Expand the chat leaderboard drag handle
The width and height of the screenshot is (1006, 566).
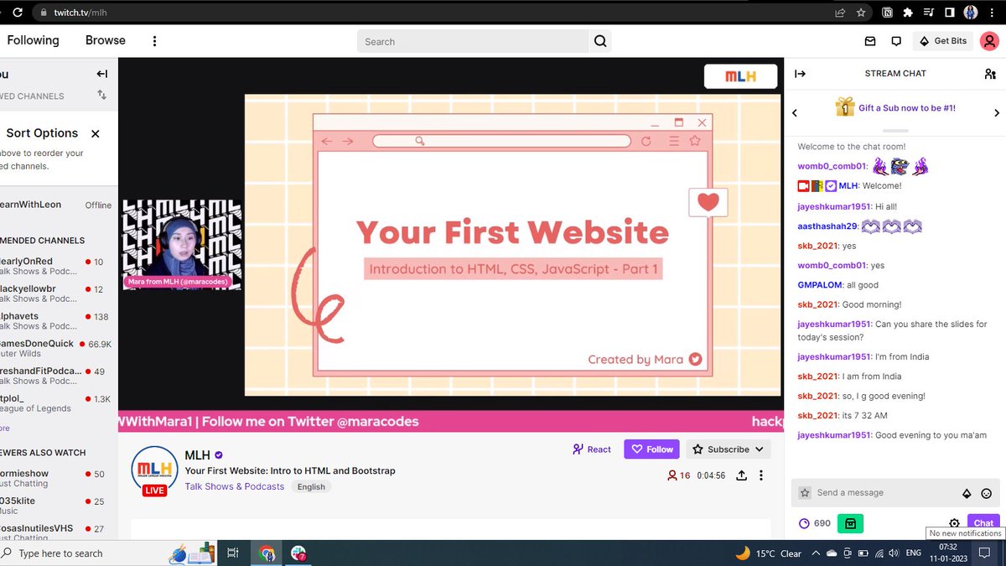click(895, 131)
